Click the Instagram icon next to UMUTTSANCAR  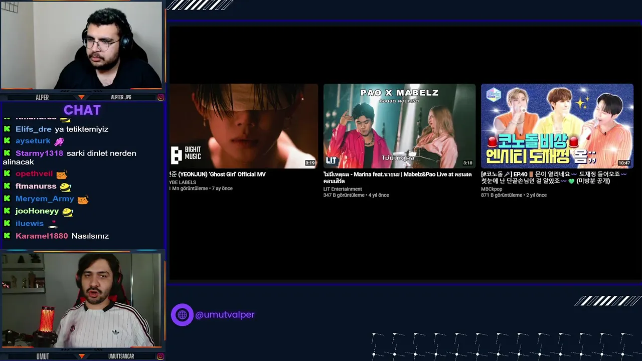click(x=160, y=356)
